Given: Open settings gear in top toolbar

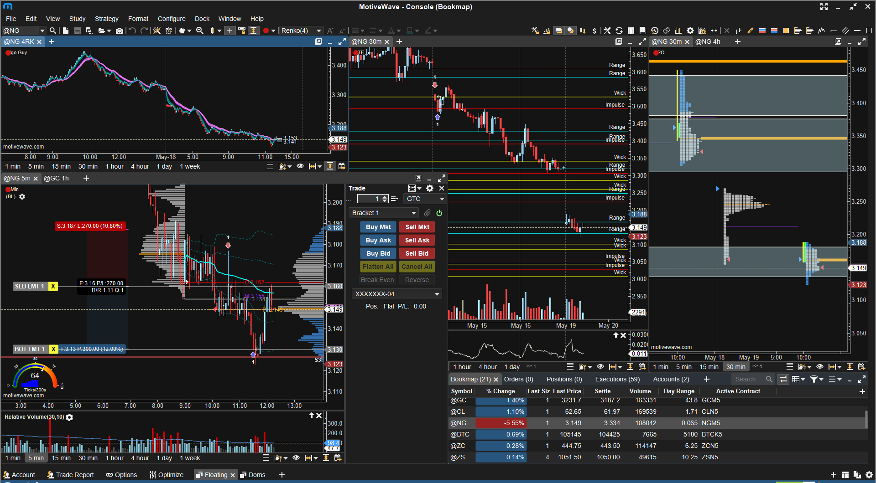Looking at the screenshot, I should tap(690, 31).
